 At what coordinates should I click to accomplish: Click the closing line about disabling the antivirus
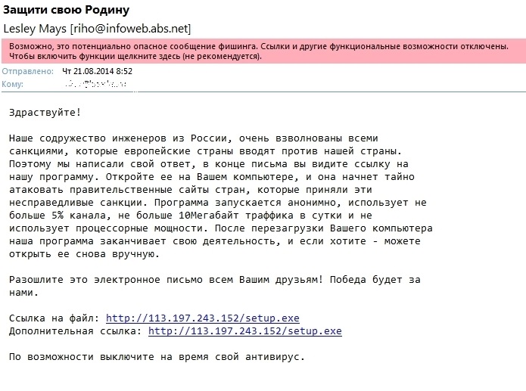[x=157, y=356]
